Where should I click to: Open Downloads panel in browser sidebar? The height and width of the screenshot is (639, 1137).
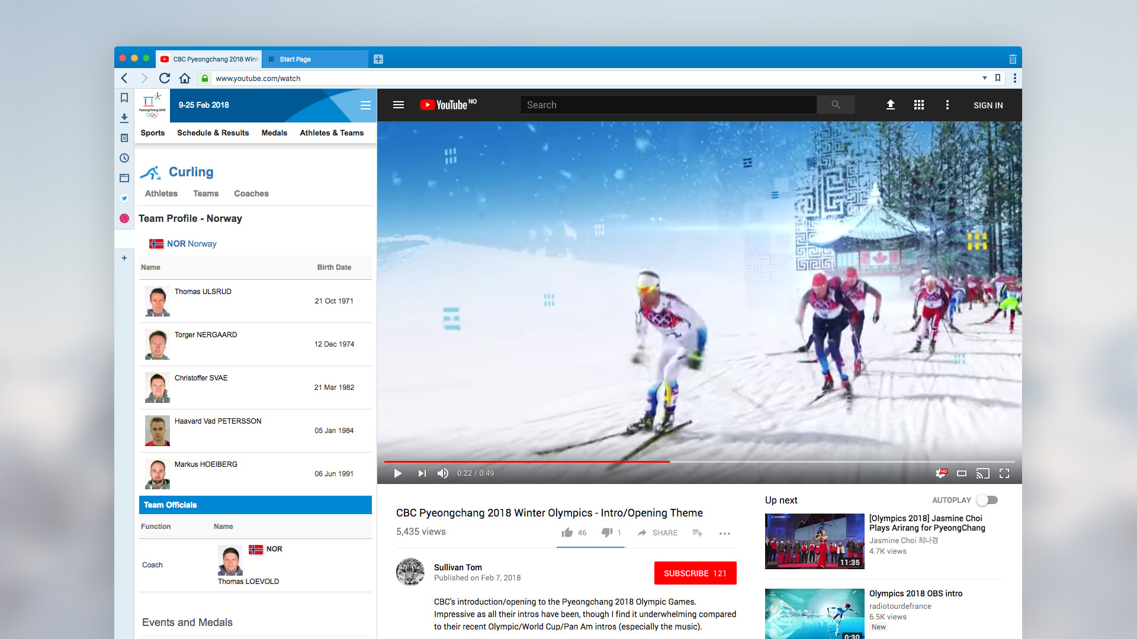point(124,118)
